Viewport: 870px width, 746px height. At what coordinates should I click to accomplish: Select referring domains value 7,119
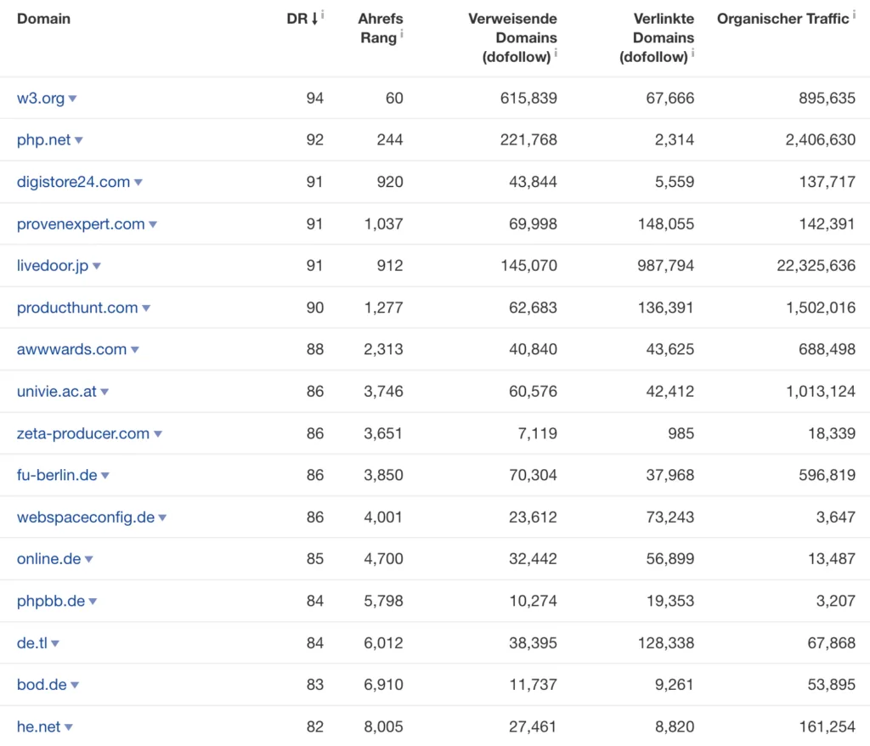[537, 433]
